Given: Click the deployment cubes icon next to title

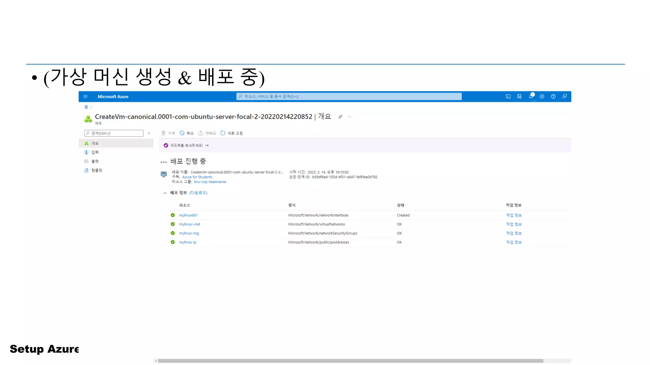Looking at the screenshot, I should (88, 119).
